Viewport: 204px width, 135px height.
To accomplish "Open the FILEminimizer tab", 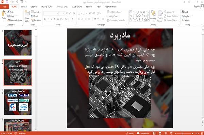I will [111, 7].
